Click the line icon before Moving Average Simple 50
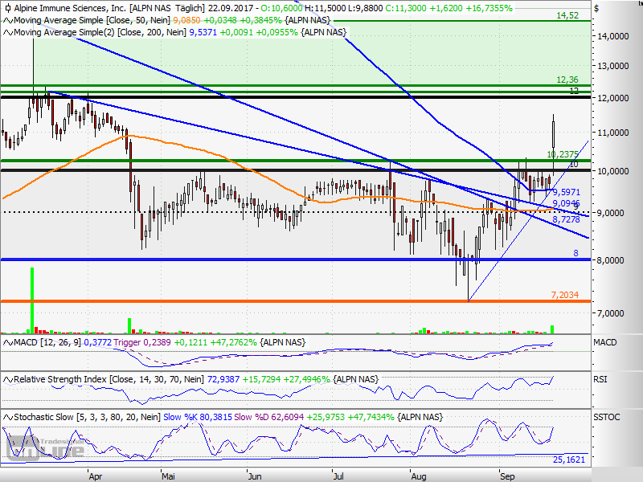Screen dimensions: 643x482 (7, 19)
